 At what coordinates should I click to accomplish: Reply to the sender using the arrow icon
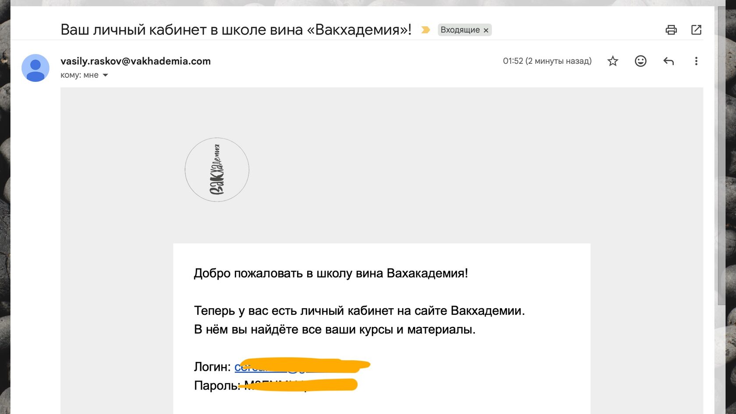668,61
